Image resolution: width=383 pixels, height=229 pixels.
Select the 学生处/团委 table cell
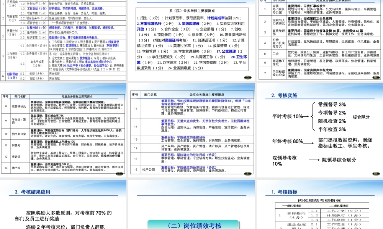[x=19, y=121]
